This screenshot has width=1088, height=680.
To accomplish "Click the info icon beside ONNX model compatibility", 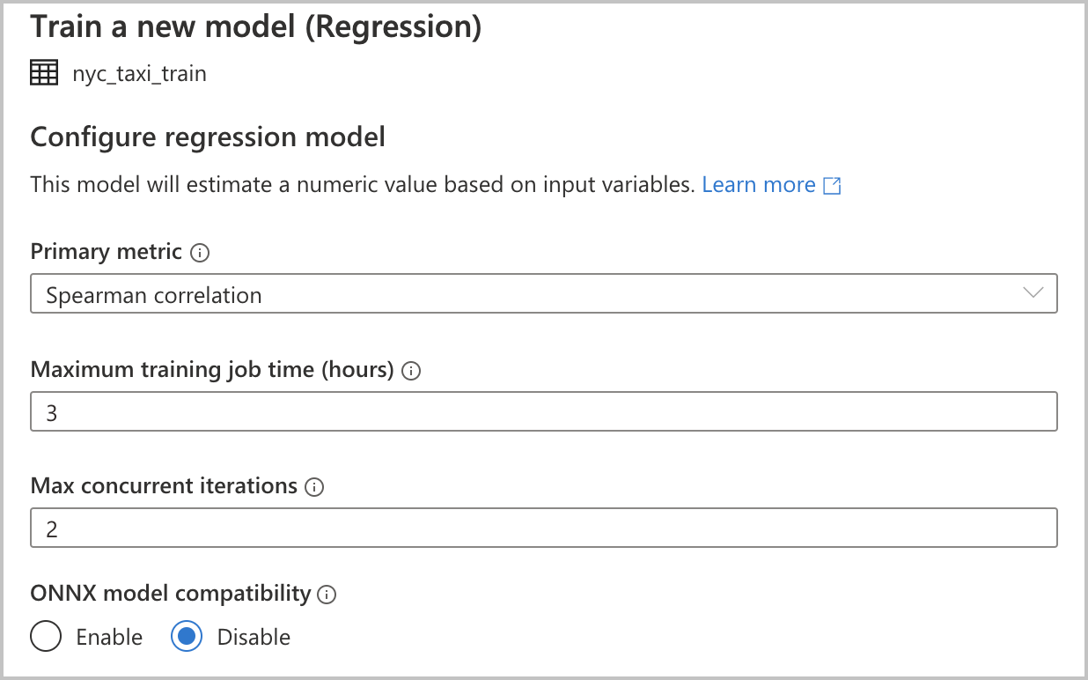I will pos(326,595).
